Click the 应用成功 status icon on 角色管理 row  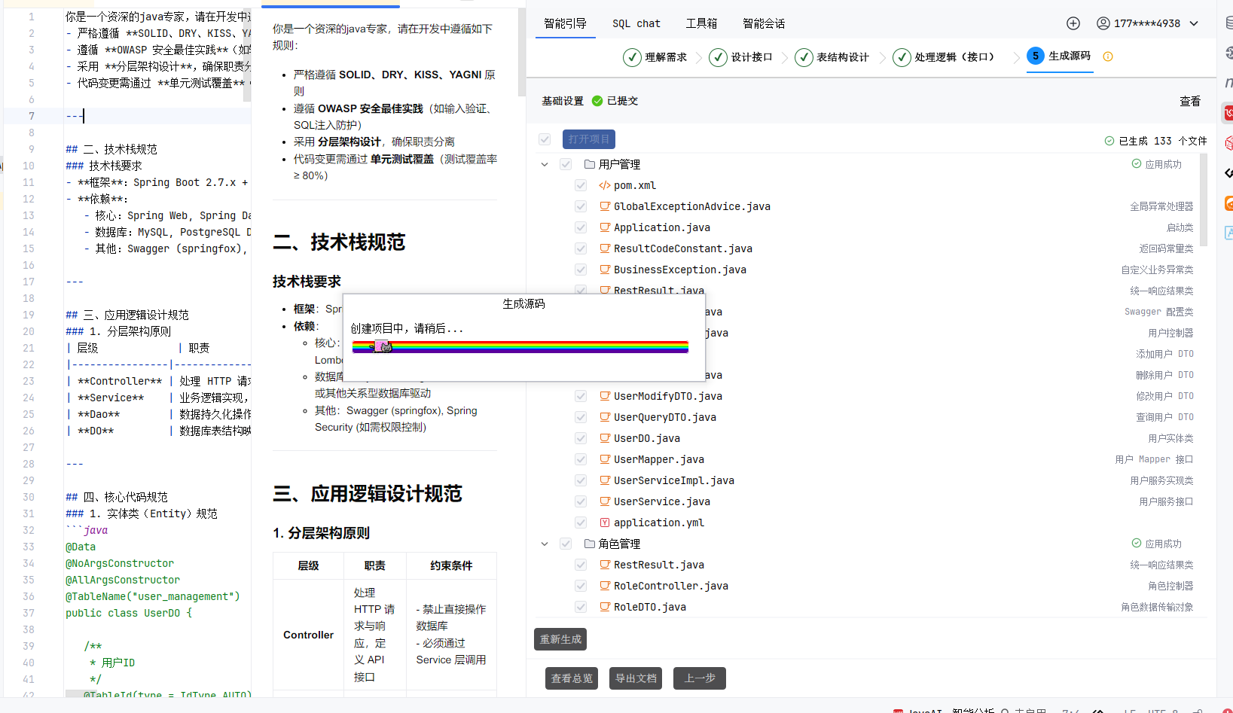[x=1137, y=543]
